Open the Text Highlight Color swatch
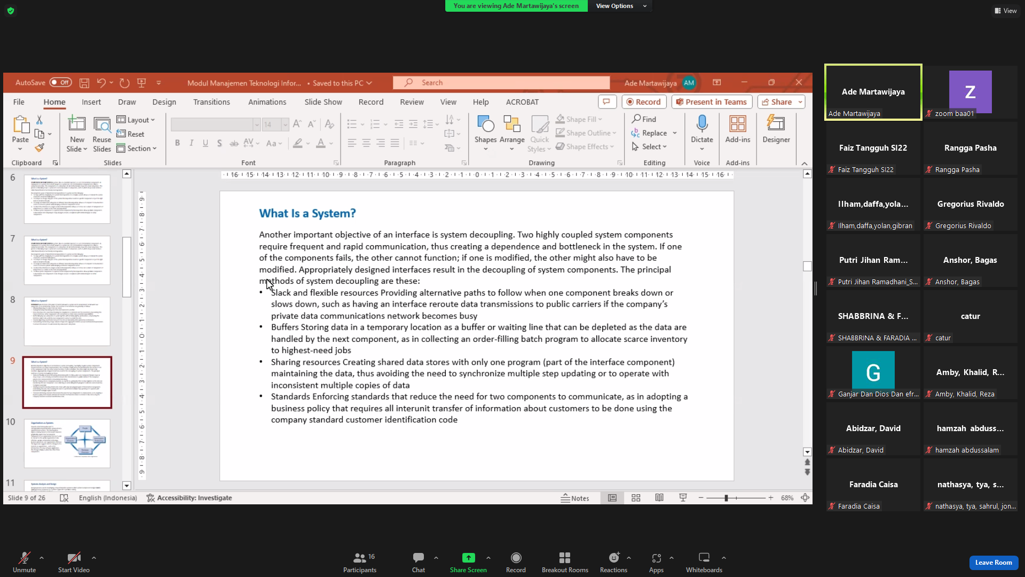This screenshot has height=577, width=1025. (298, 143)
